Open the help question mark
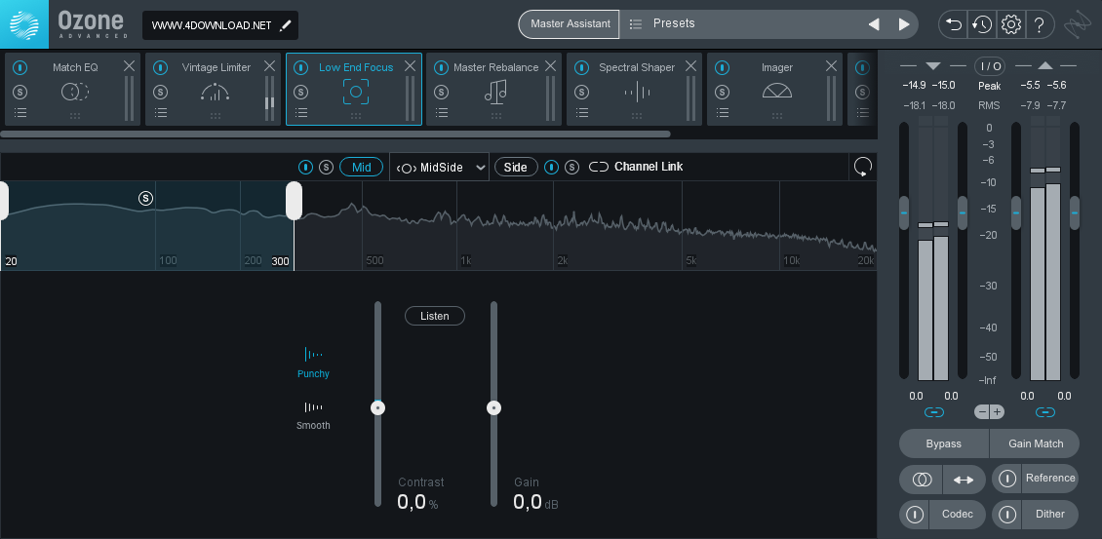The height and width of the screenshot is (539, 1102). point(1040,24)
